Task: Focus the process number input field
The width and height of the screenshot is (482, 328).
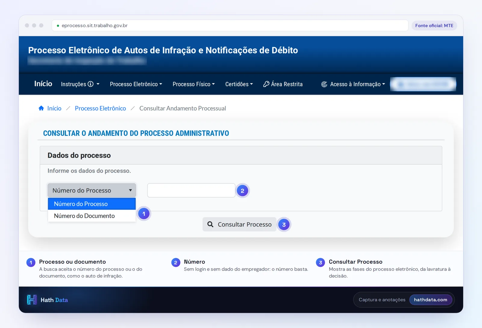Action: coord(191,190)
